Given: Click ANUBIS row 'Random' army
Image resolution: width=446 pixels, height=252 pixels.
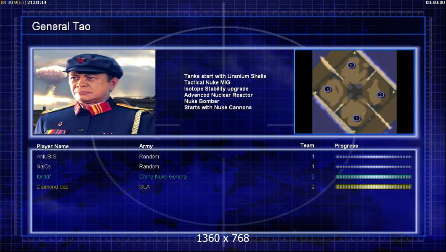Looking at the screenshot, I should 149,157.
